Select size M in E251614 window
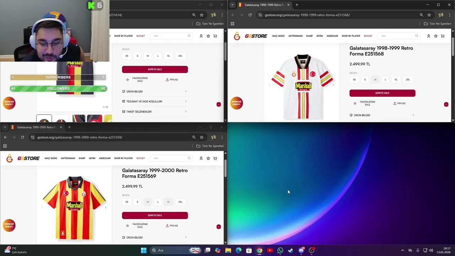Screen dimensions: 455x256 (148, 56)
